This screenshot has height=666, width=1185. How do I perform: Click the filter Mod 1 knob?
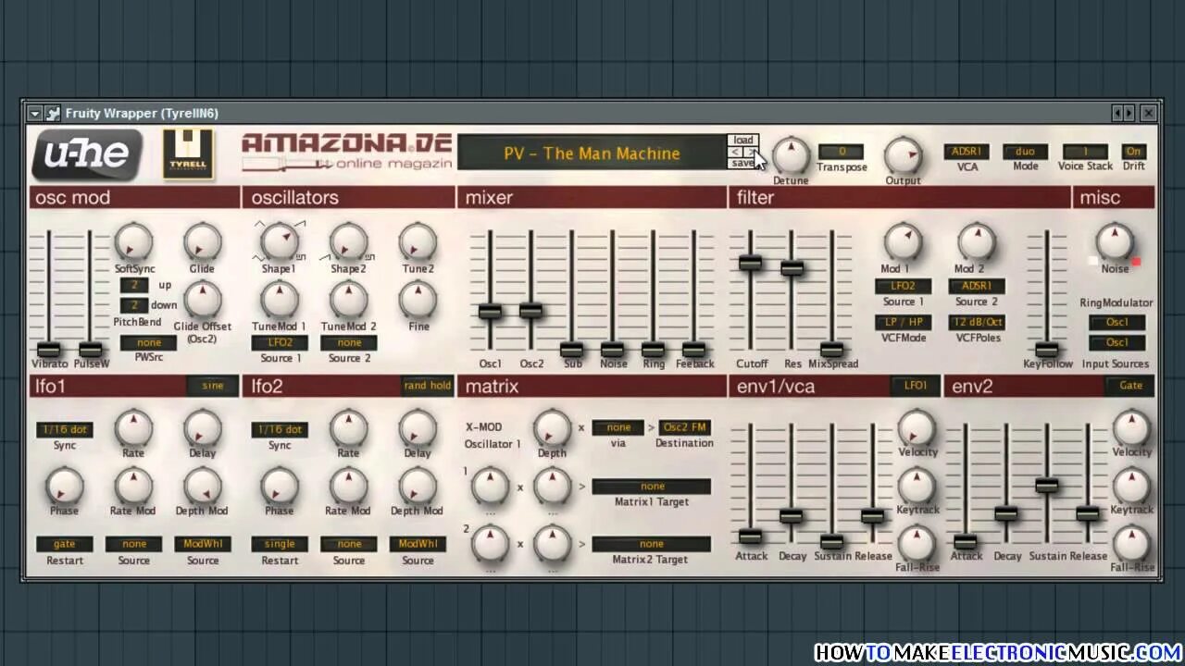(903, 242)
